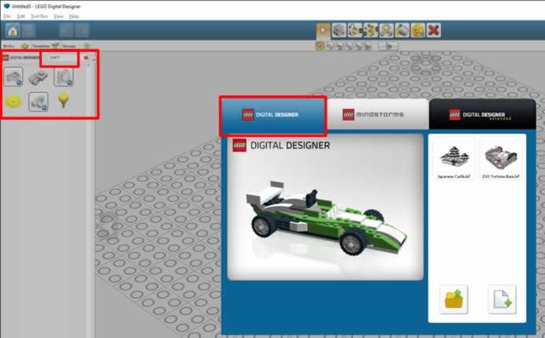Select the red X Delete tool
This screenshot has width=545, height=338.
[x=433, y=31]
